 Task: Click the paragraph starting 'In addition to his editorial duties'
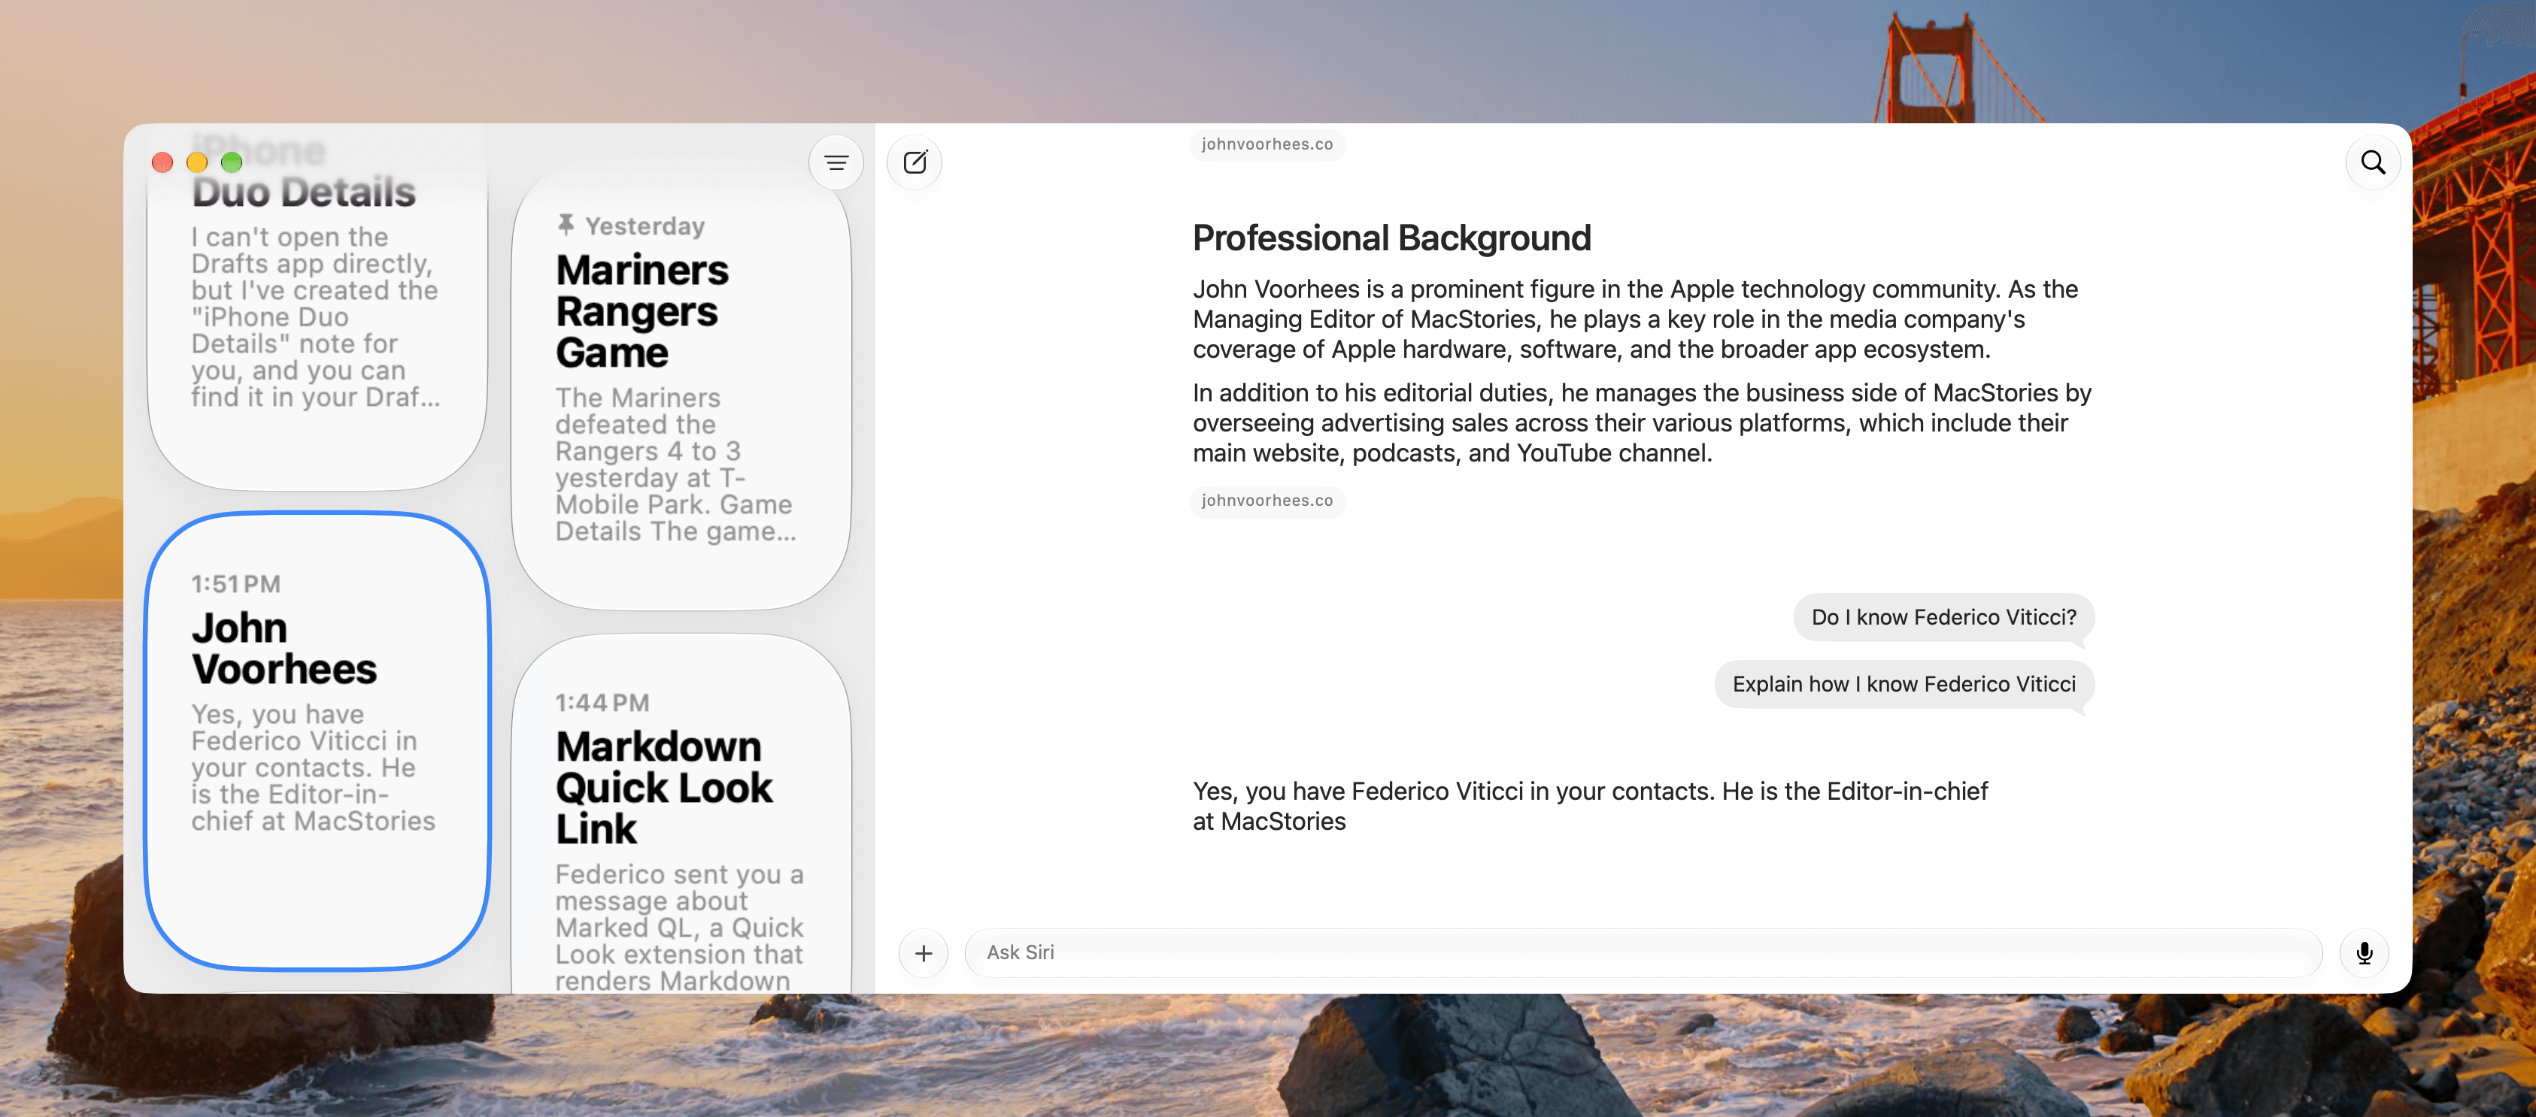1641,423
